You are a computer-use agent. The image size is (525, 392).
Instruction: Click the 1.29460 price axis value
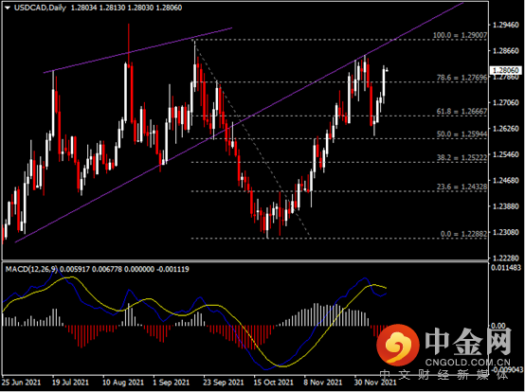(x=505, y=25)
